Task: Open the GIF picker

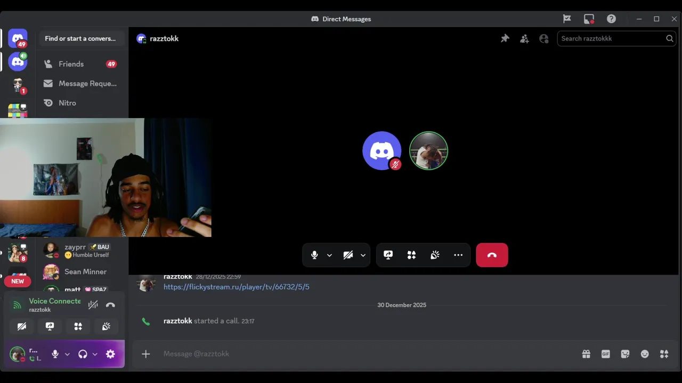Action: pyautogui.click(x=605, y=354)
